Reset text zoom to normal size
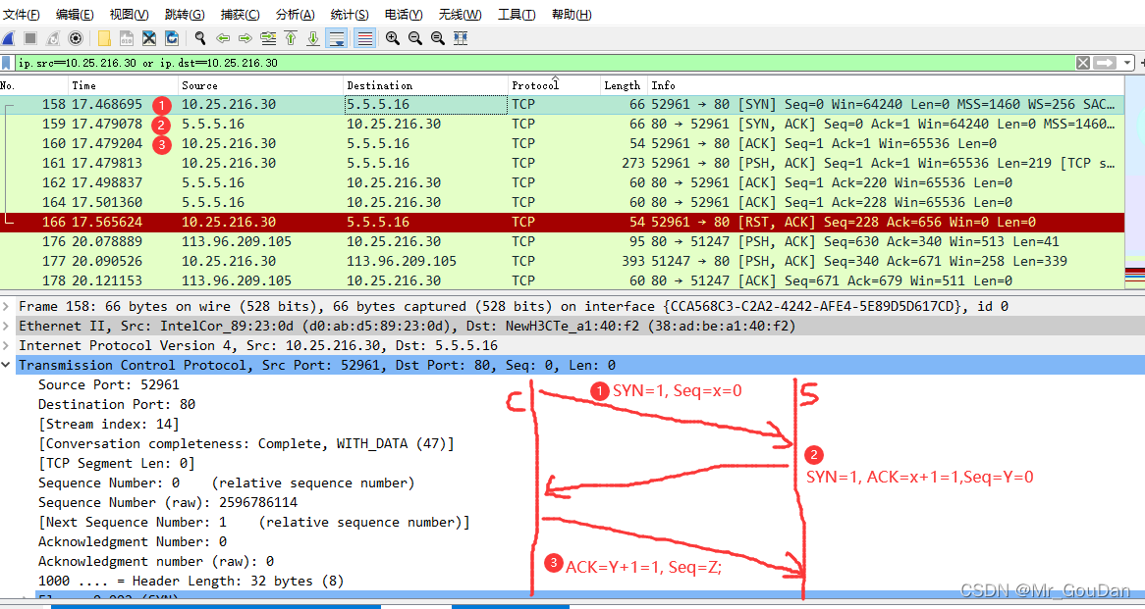 438,38
